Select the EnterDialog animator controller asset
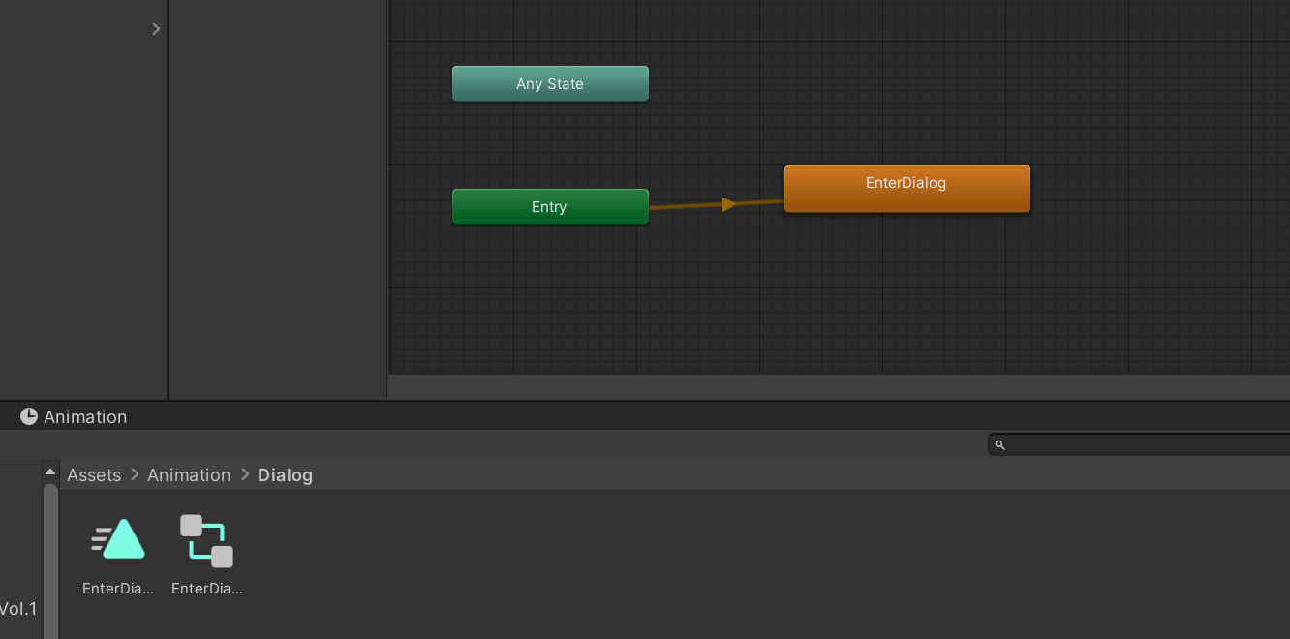 click(206, 555)
